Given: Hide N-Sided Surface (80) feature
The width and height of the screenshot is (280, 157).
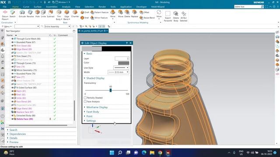Looking at the screenshot, I should [x=12, y=88].
